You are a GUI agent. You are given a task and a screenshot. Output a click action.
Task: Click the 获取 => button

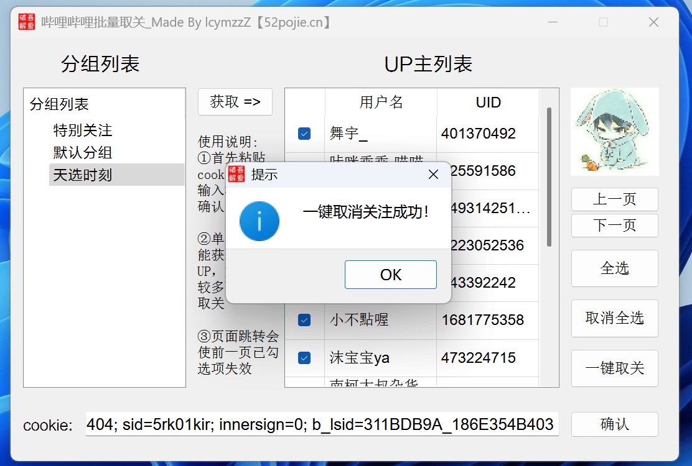pyautogui.click(x=235, y=102)
